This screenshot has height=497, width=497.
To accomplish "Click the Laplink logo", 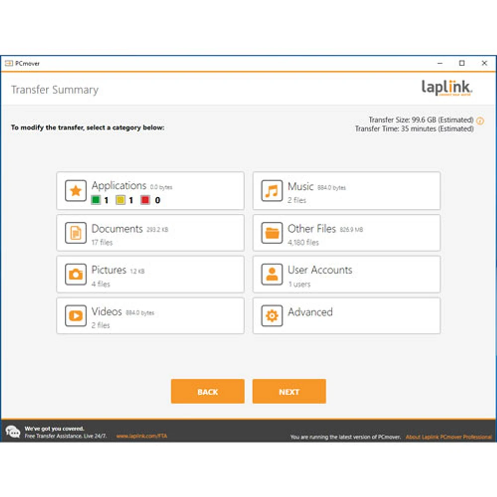I will 446,86.
